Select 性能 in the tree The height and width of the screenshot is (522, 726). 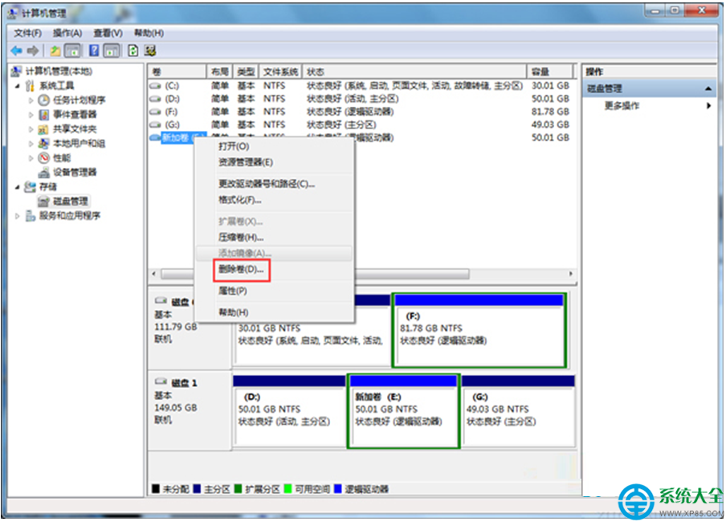point(62,158)
